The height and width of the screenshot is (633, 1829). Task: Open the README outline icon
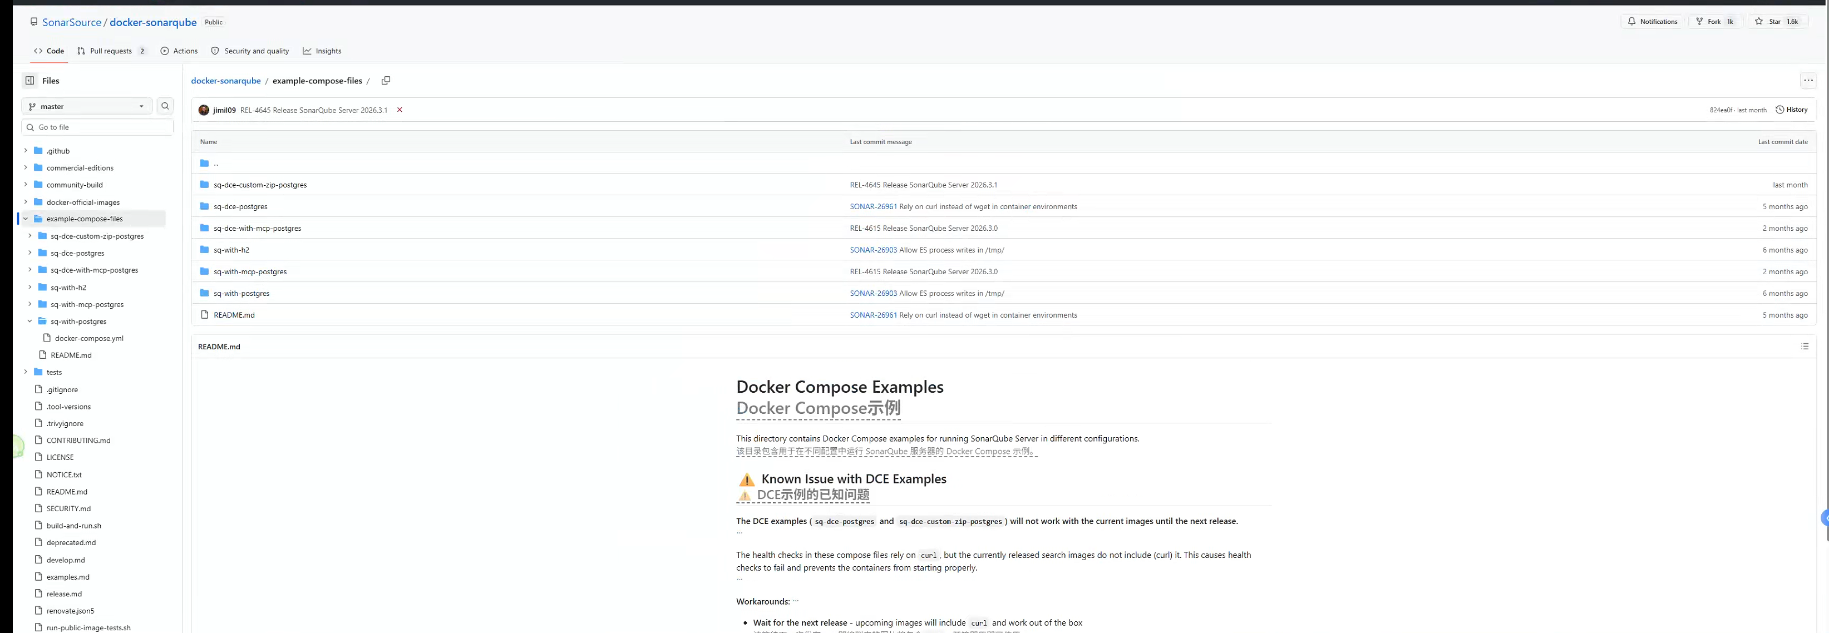[1804, 347]
